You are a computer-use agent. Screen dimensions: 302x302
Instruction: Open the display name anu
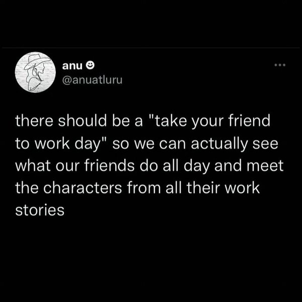[x=72, y=66]
